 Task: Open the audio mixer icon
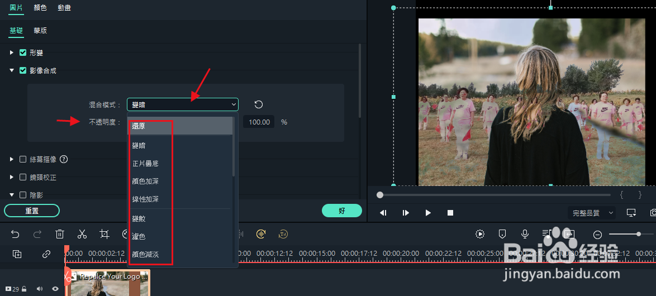point(547,233)
